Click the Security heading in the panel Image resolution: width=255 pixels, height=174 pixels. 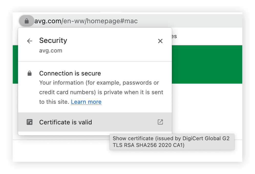click(53, 40)
